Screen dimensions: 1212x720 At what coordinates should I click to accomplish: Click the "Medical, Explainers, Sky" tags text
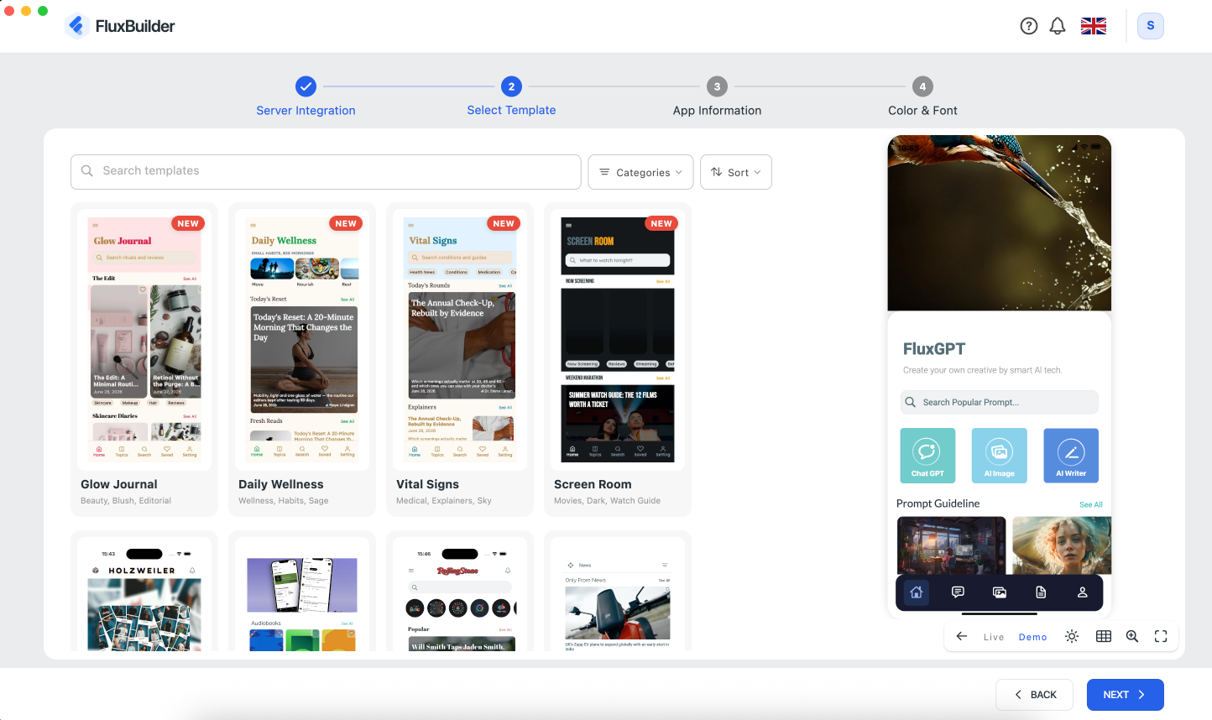[x=444, y=501]
